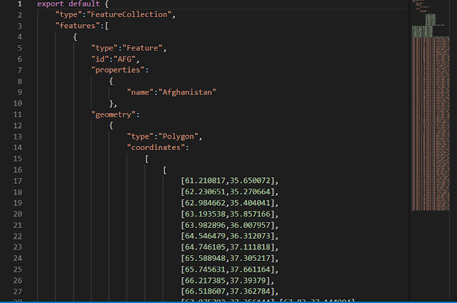The height and width of the screenshot is (303, 457).
Task: Click the opening brace on line 12
Action: 111,126
